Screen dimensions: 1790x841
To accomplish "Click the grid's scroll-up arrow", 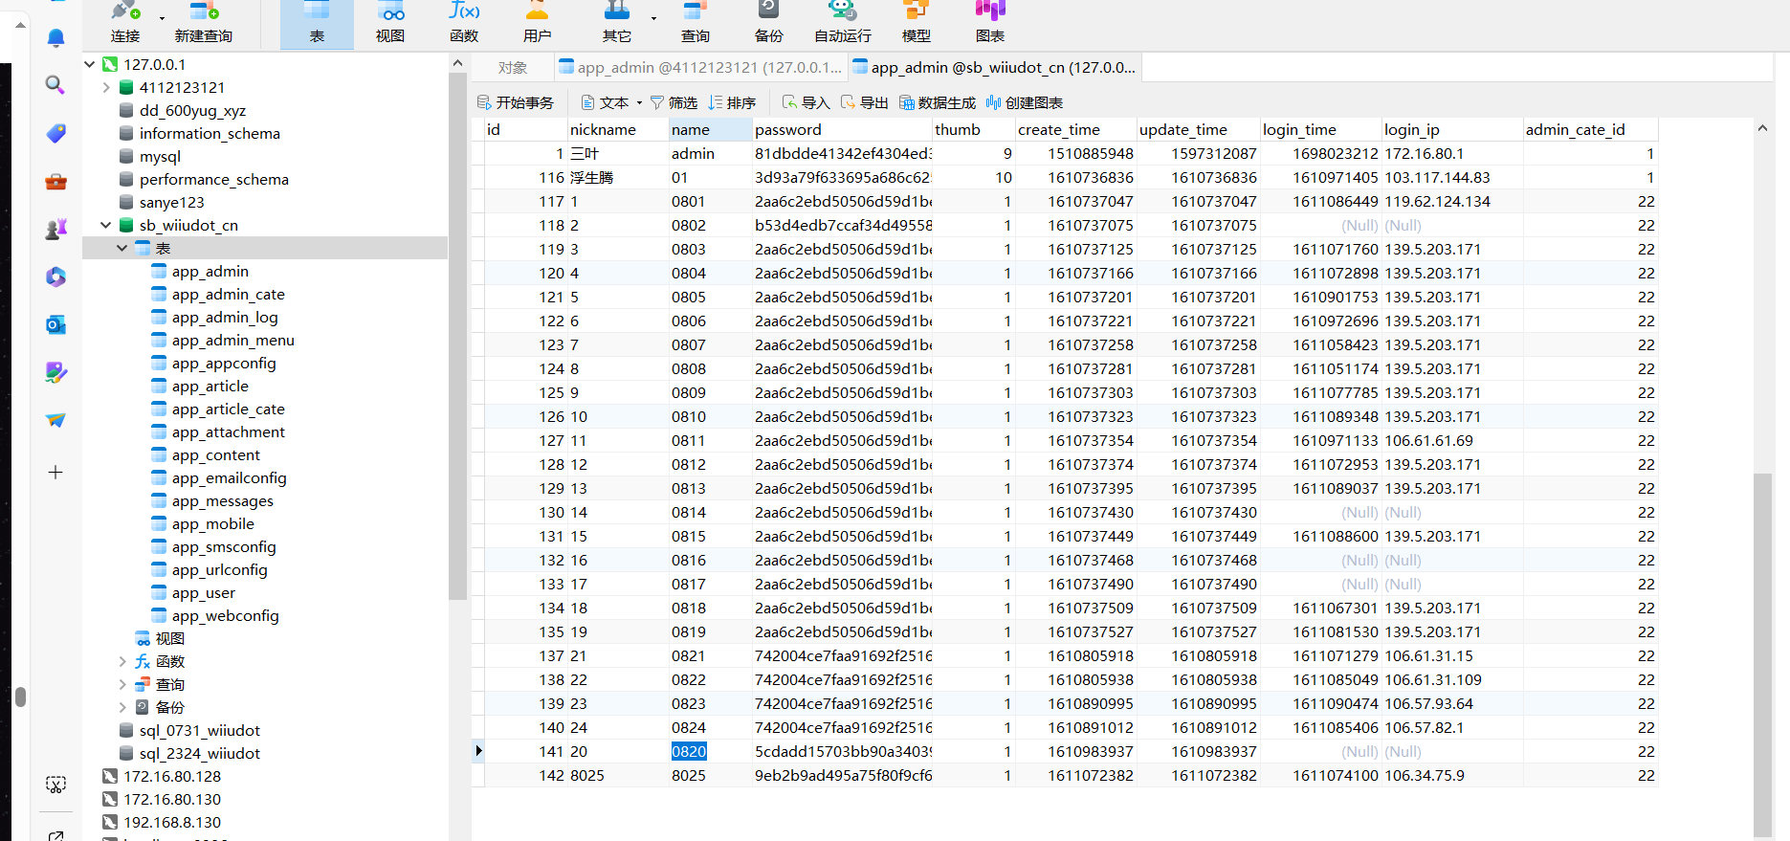I will [x=1762, y=127].
